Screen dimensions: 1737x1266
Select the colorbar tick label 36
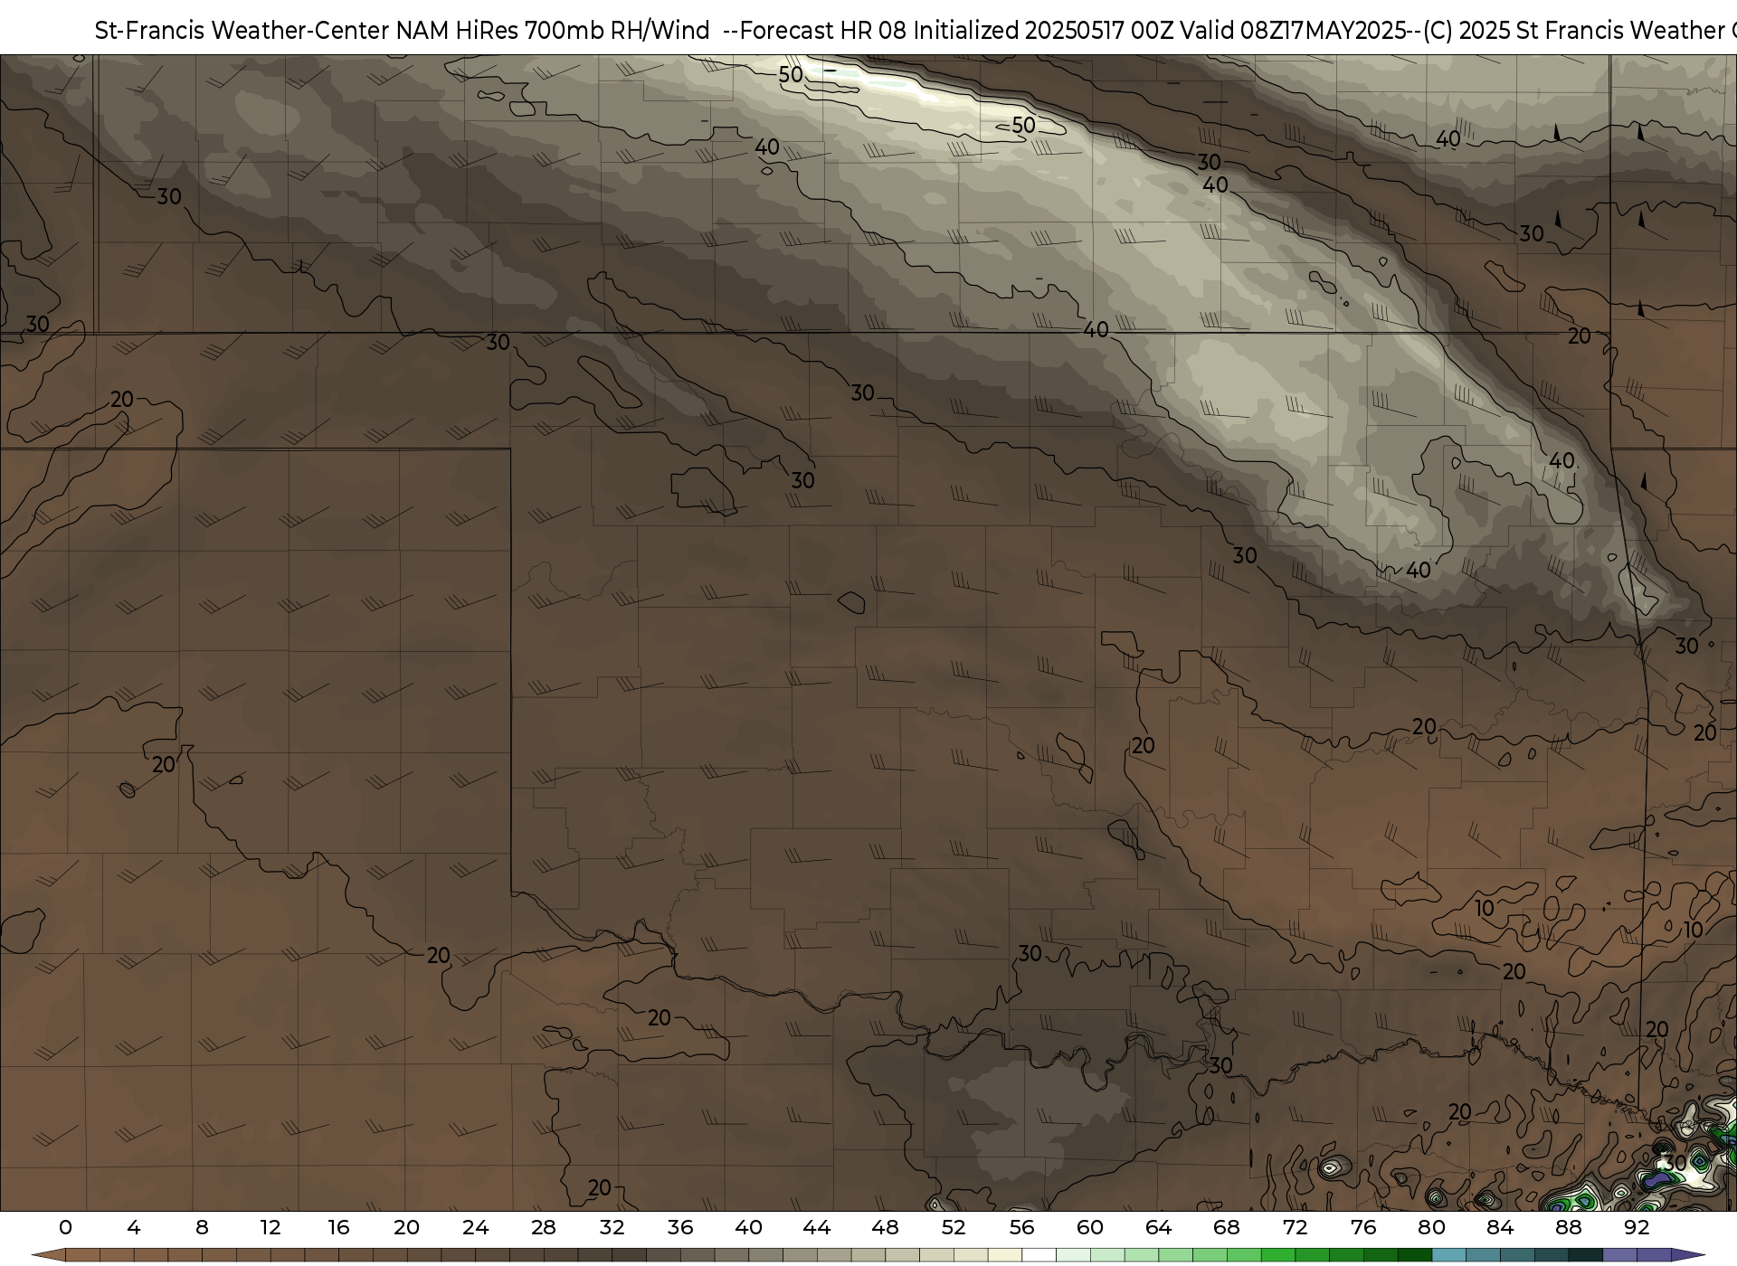pyautogui.click(x=680, y=1227)
